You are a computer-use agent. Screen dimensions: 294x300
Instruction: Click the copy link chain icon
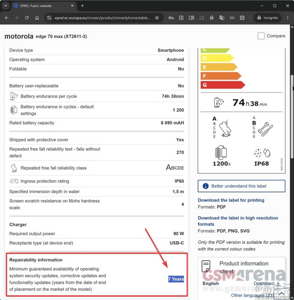click(x=232, y=18)
